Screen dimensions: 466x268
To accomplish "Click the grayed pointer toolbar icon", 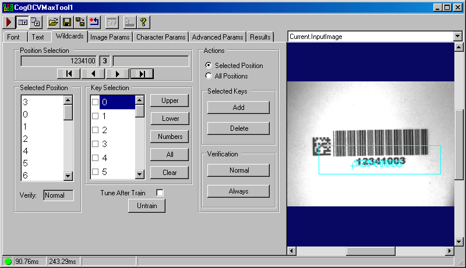I will (x=129, y=22).
